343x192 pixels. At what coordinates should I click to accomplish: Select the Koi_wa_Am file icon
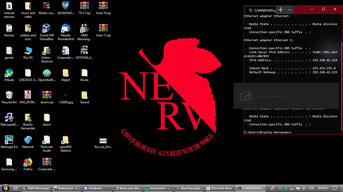(103, 143)
